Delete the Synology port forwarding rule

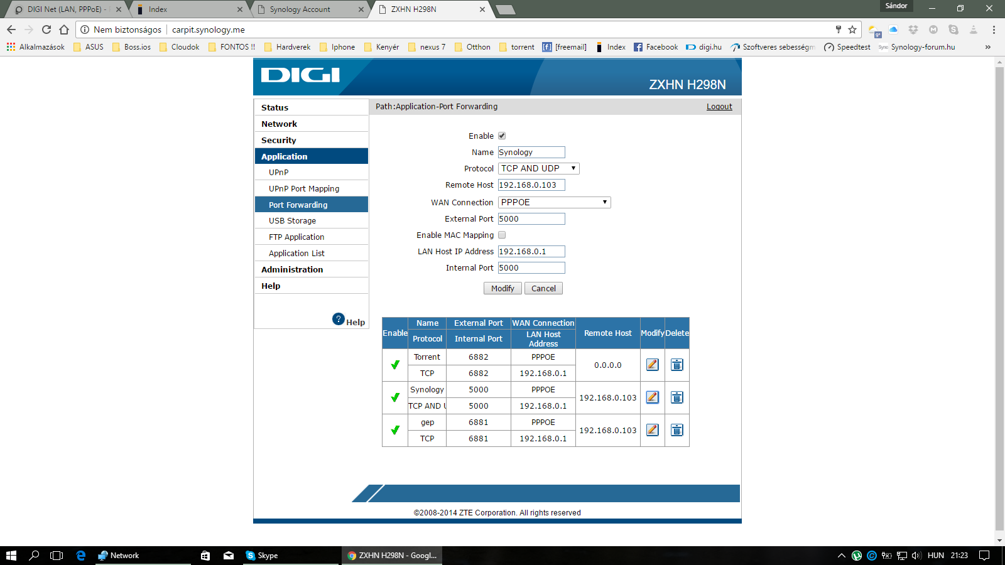click(x=676, y=397)
